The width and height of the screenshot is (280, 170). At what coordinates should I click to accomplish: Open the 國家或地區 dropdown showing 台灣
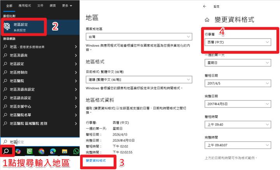tap(139, 36)
